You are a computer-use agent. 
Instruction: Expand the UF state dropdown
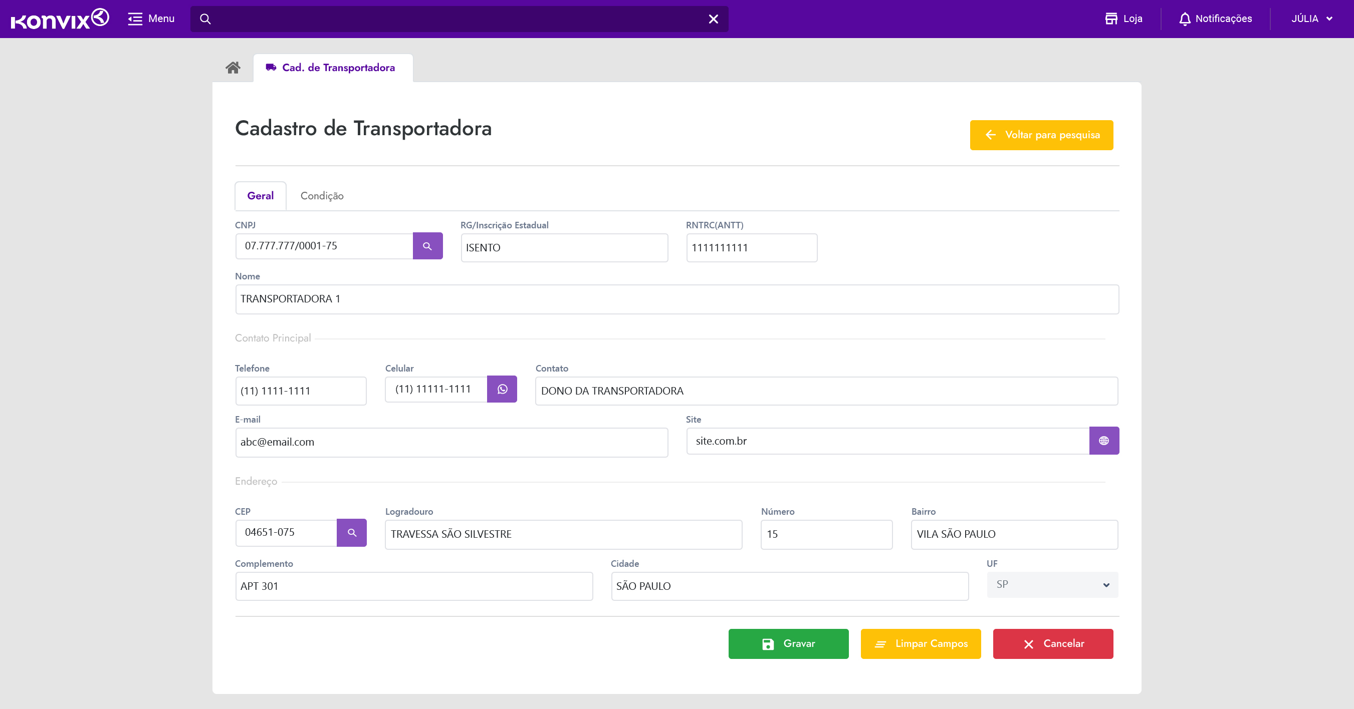[1052, 584]
